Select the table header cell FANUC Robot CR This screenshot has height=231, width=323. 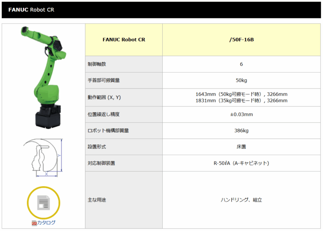pos(124,40)
